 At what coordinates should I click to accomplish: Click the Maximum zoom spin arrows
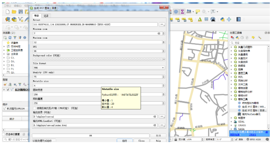click(164, 42)
